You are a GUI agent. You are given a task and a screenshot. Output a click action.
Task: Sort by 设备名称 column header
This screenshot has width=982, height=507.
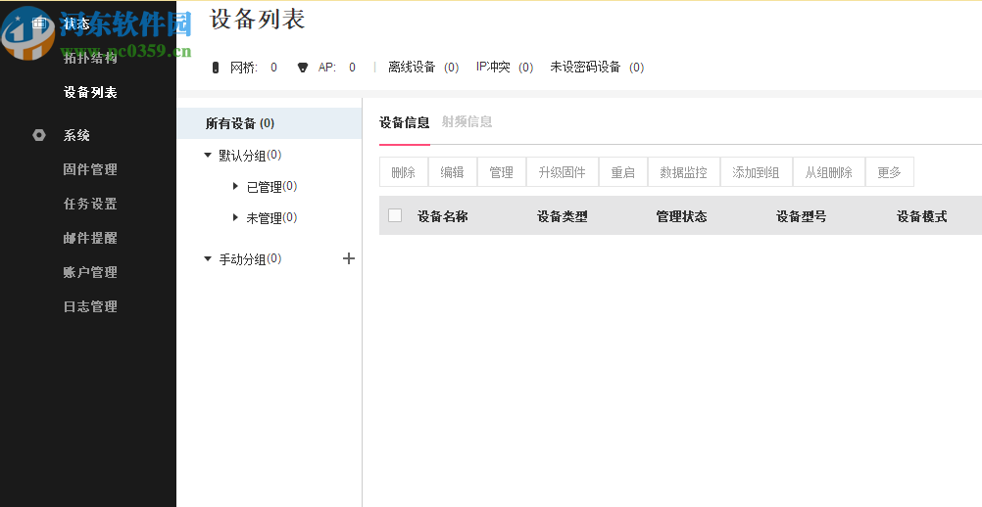(x=443, y=216)
